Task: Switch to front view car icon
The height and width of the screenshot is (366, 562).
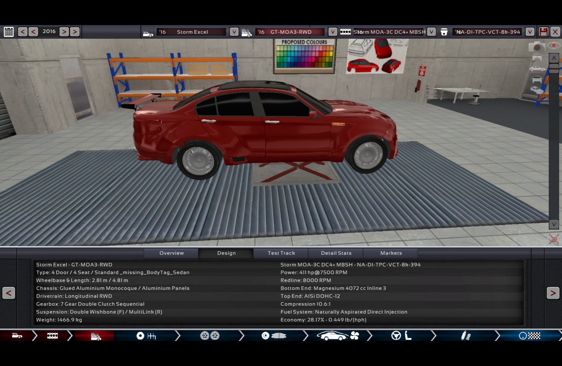Action: (x=537, y=57)
